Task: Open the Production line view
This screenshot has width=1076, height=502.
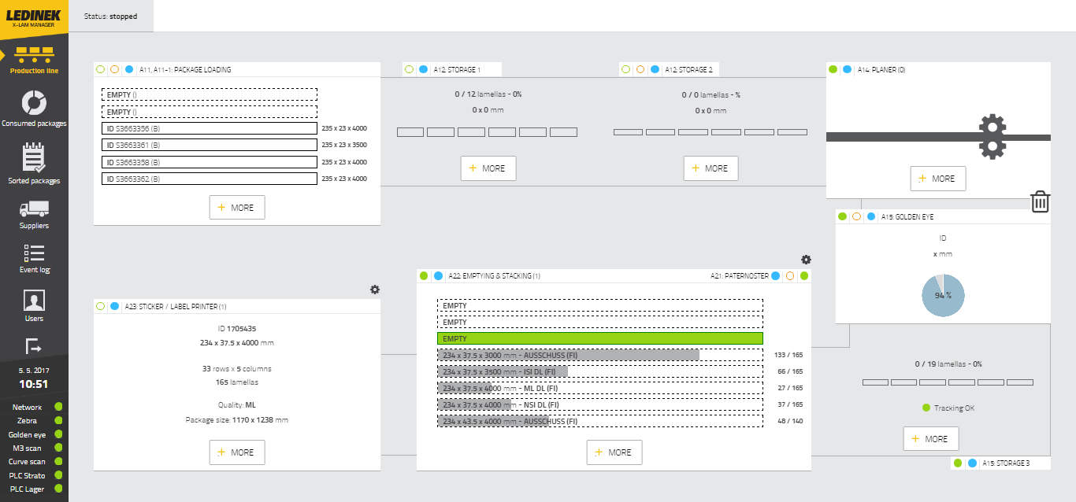Action: click(34, 60)
